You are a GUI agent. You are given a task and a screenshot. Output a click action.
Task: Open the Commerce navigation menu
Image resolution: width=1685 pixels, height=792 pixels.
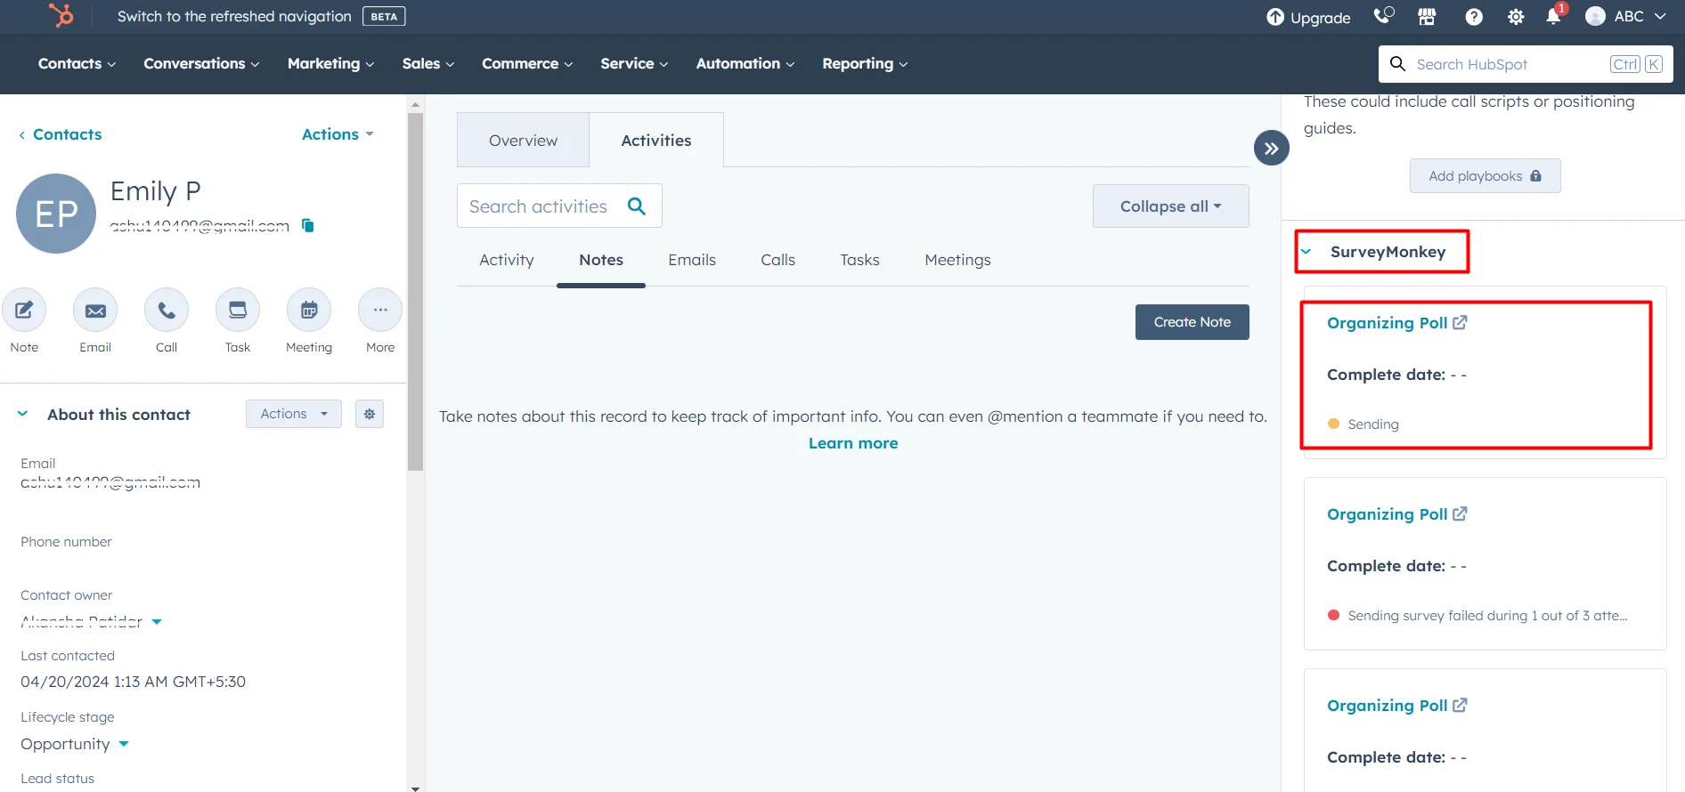coord(527,63)
